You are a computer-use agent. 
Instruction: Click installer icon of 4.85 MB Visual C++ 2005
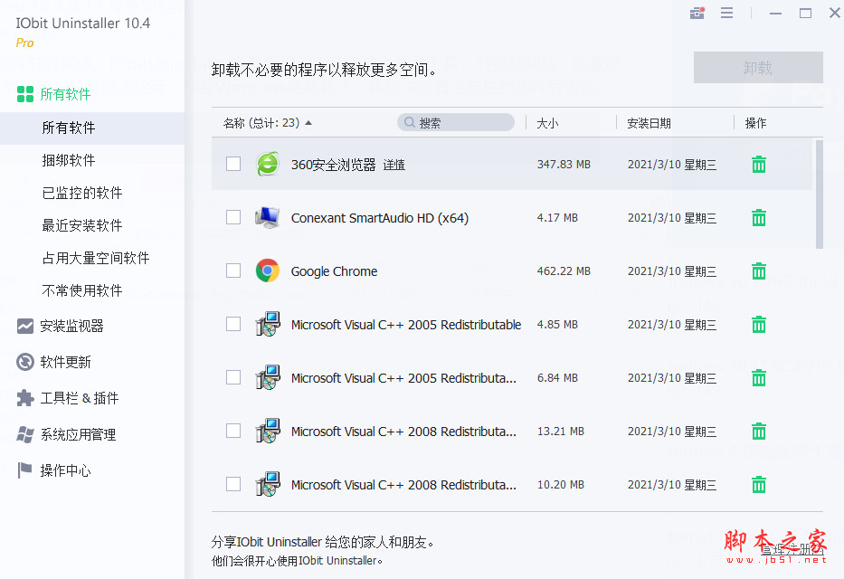[x=268, y=324]
